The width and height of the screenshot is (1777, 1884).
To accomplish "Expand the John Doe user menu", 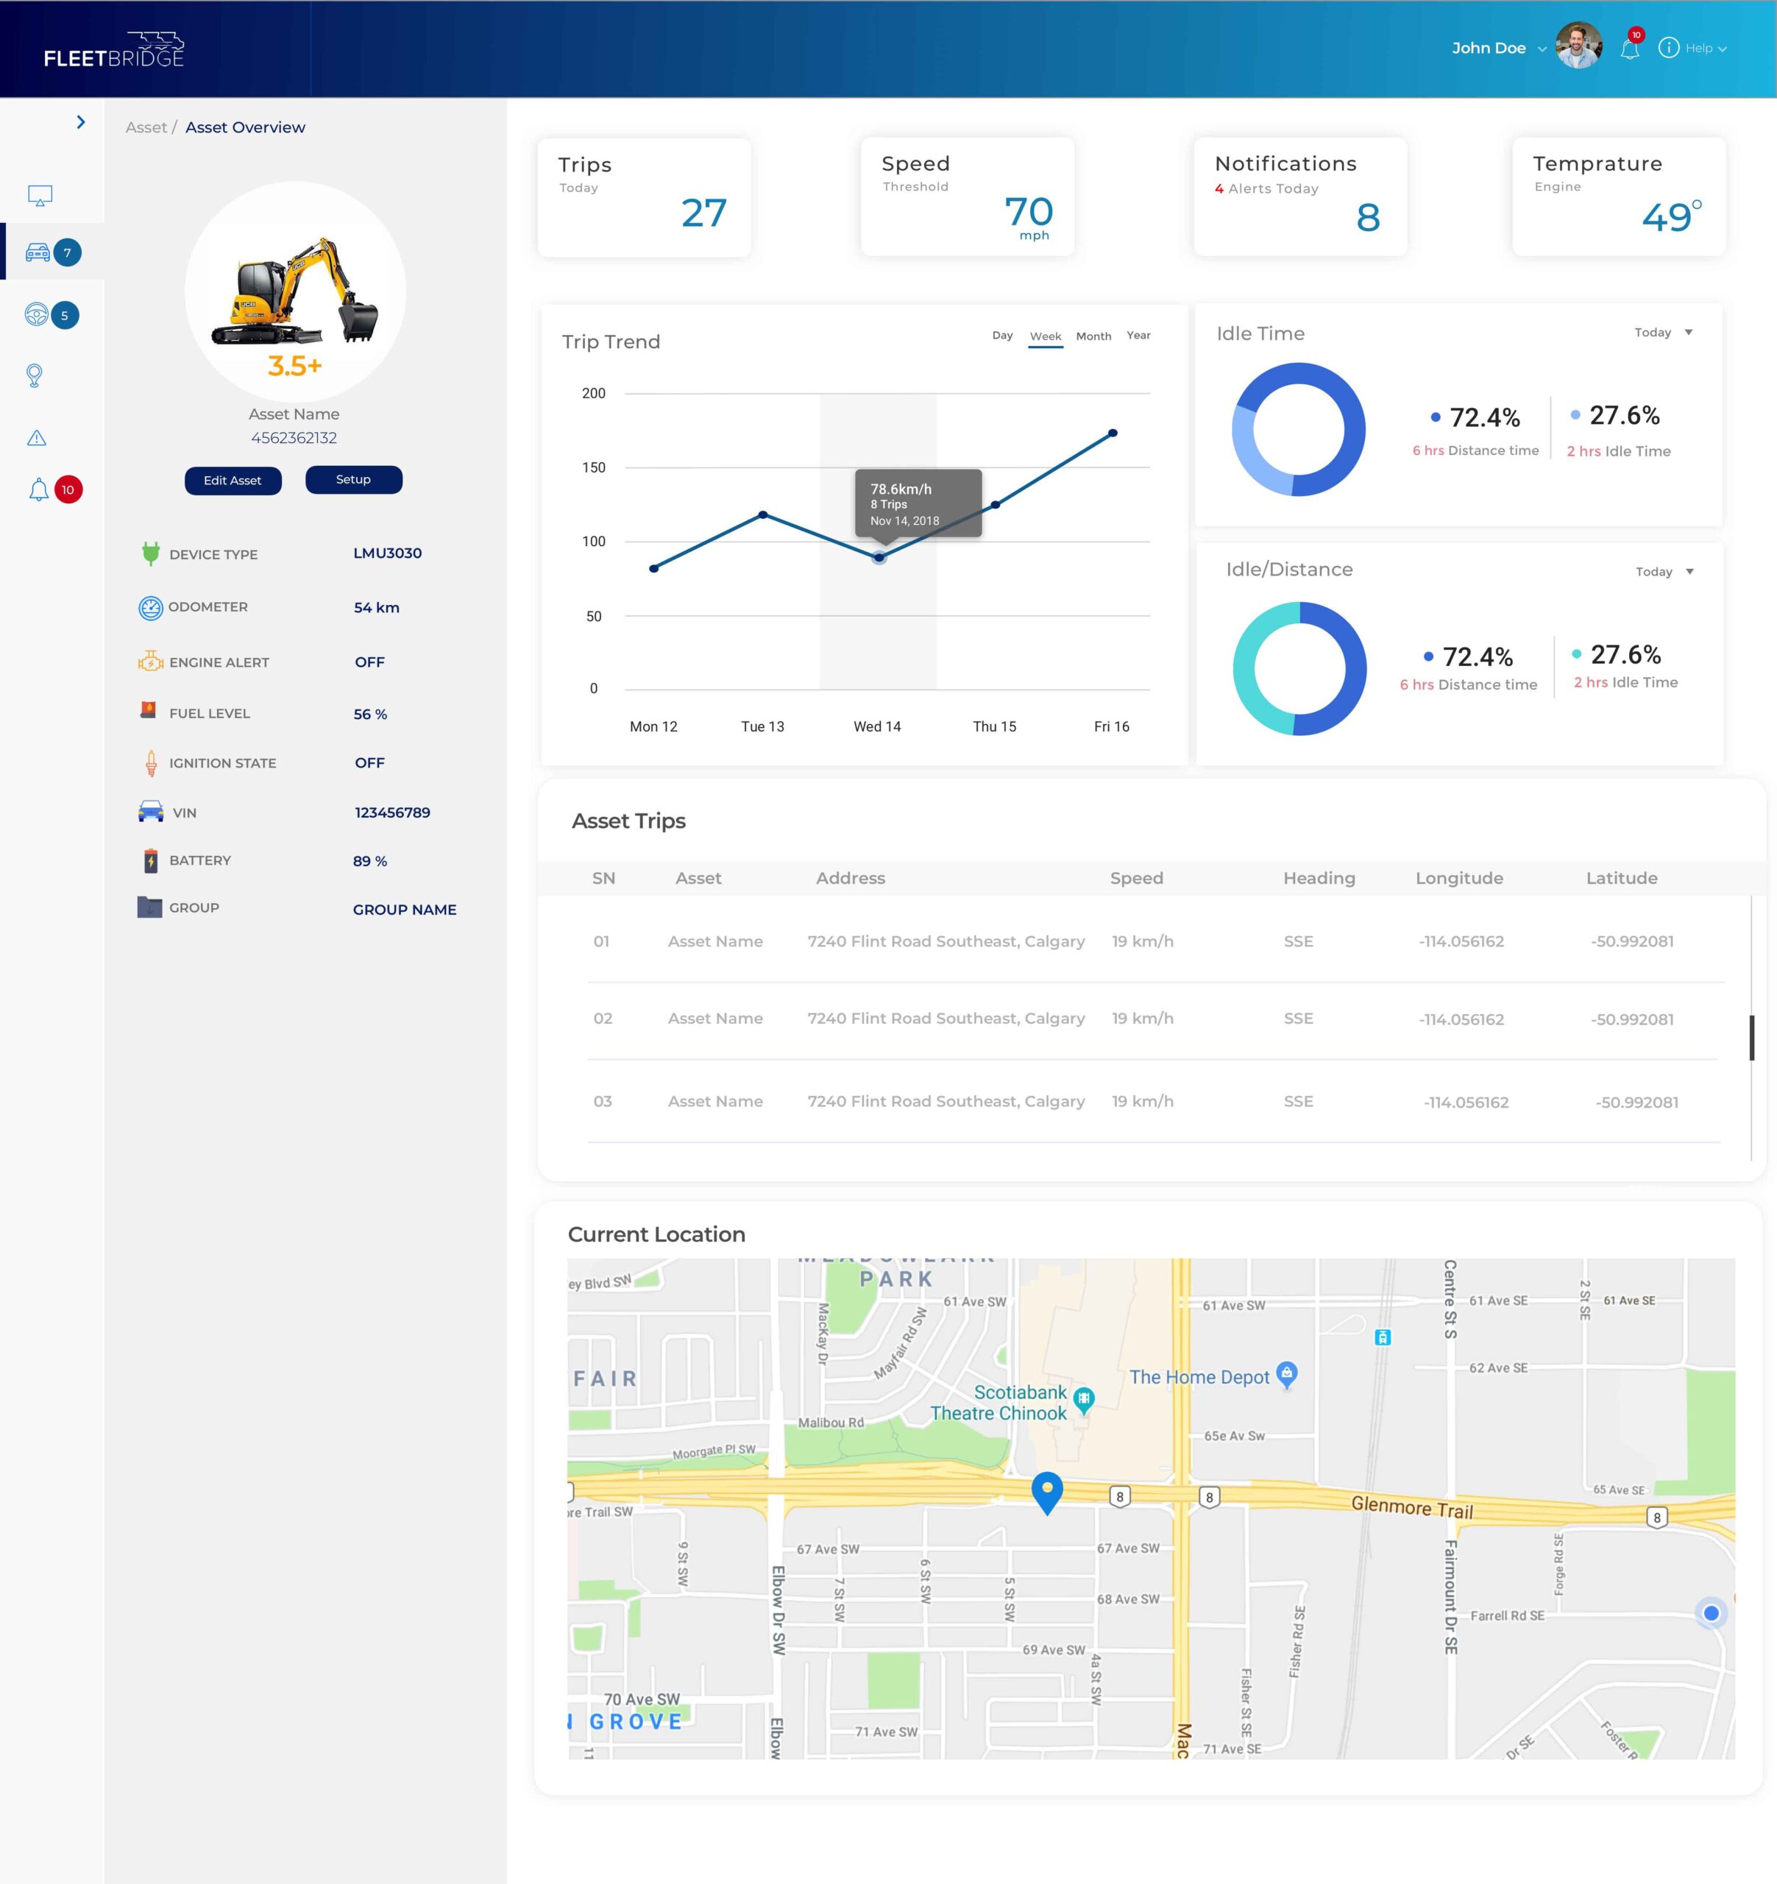I will (1542, 49).
